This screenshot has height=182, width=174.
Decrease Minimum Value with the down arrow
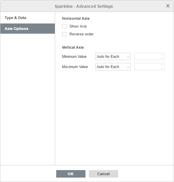pyautogui.click(x=162, y=58)
